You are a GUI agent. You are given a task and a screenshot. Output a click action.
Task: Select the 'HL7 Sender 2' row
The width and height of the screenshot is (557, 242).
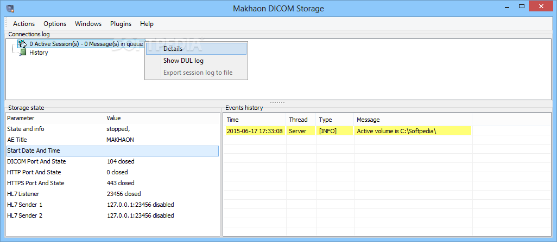click(x=112, y=215)
